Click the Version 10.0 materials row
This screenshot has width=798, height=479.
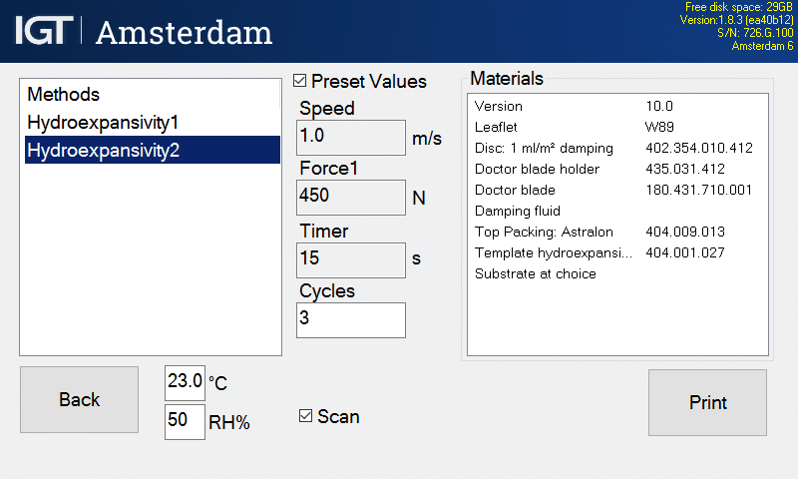616,106
